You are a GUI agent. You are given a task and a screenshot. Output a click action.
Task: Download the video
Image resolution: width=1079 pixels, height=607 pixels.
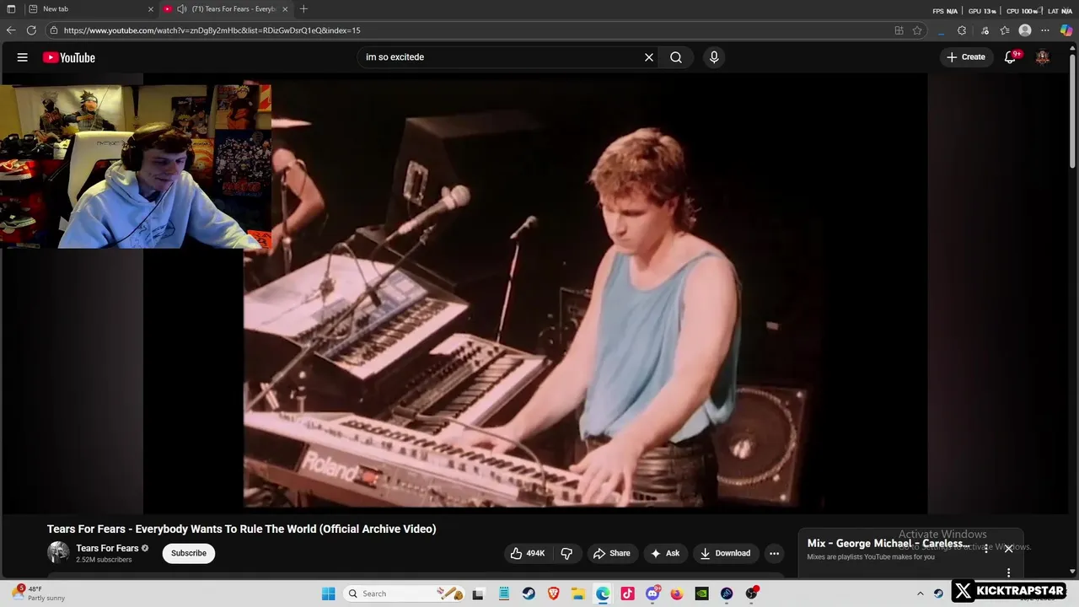725,553
